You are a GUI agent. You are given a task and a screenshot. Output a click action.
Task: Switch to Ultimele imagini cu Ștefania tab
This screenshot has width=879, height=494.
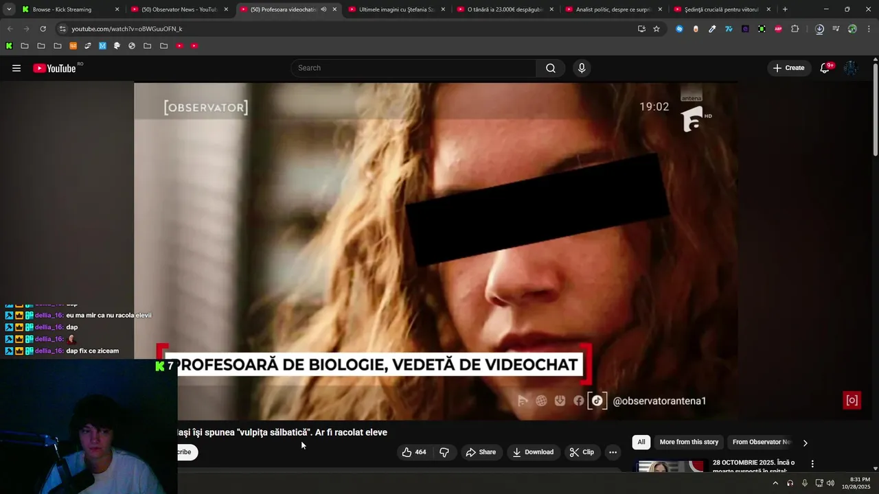(396, 10)
